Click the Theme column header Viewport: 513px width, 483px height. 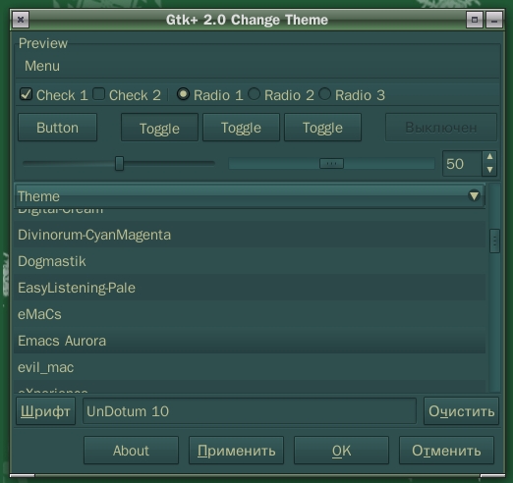(250, 196)
